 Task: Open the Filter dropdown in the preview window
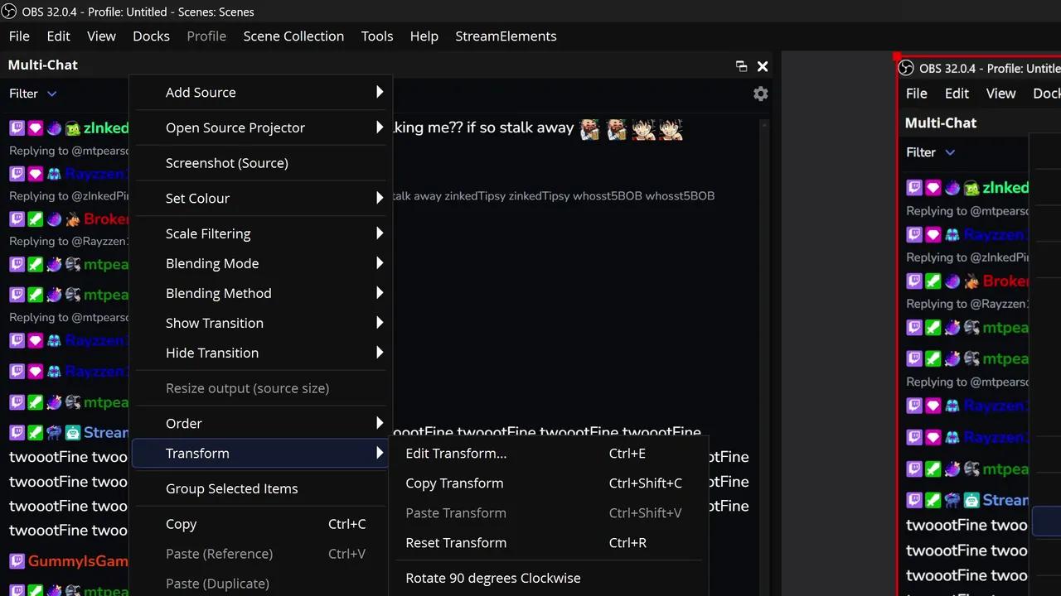[931, 152]
